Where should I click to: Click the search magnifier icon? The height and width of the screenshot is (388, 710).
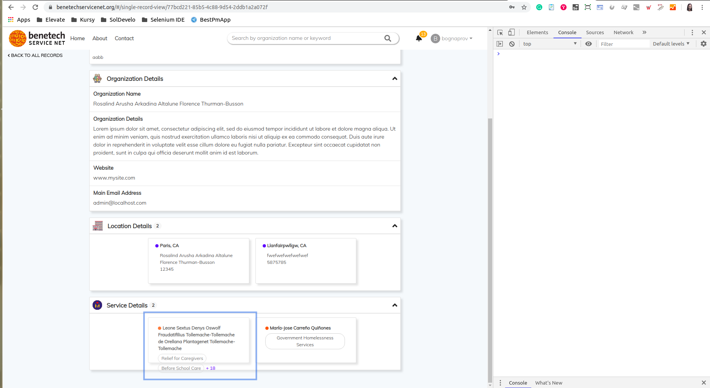[x=387, y=38]
